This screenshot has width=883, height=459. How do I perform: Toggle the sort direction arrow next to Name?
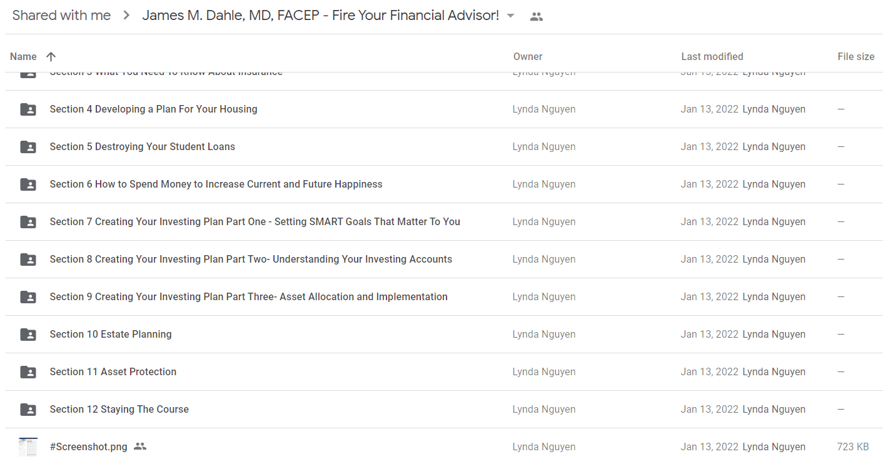[51, 56]
